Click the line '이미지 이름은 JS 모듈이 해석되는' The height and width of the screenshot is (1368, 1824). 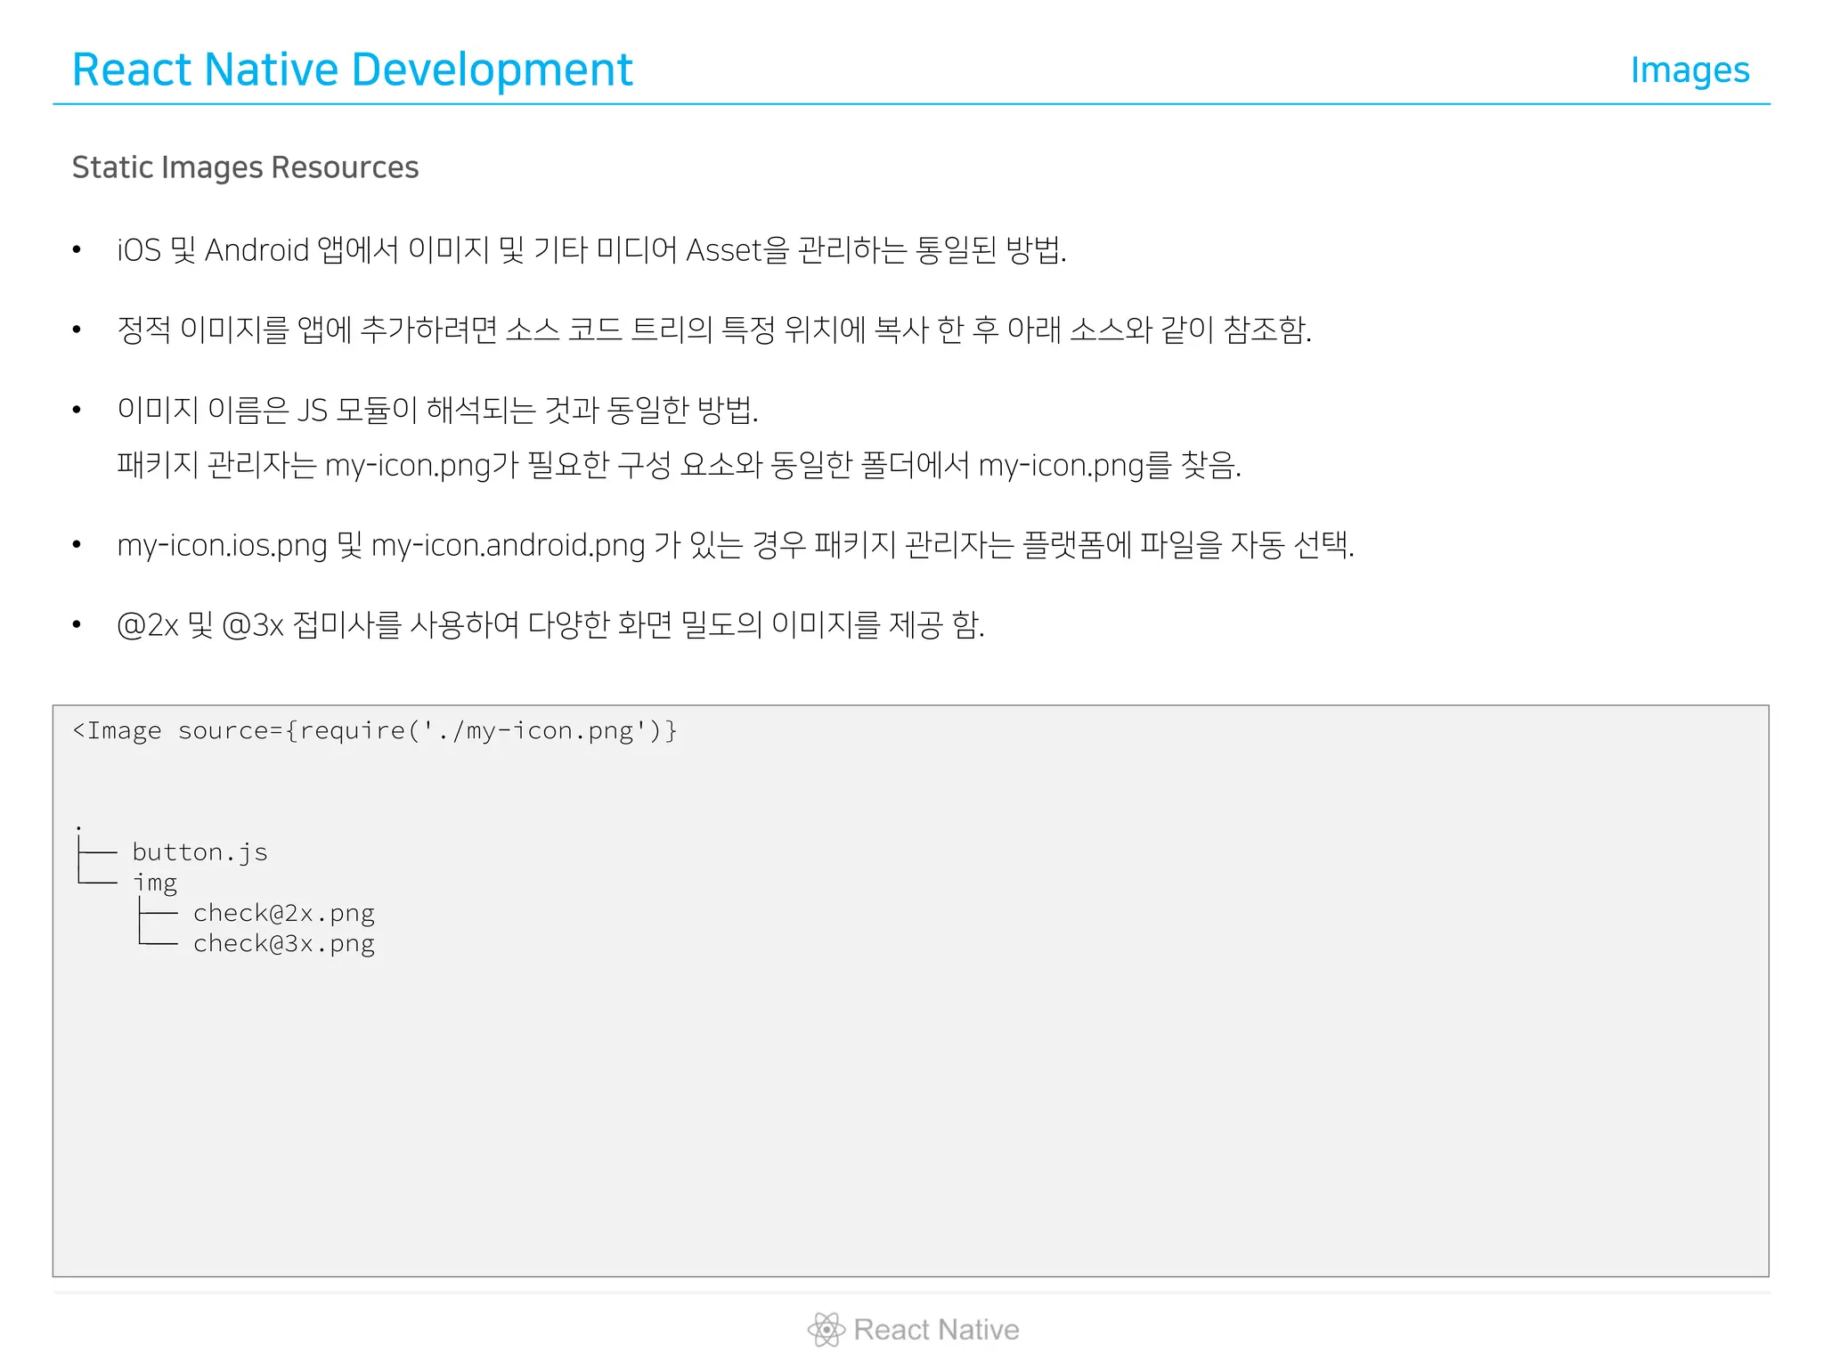(x=437, y=410)
